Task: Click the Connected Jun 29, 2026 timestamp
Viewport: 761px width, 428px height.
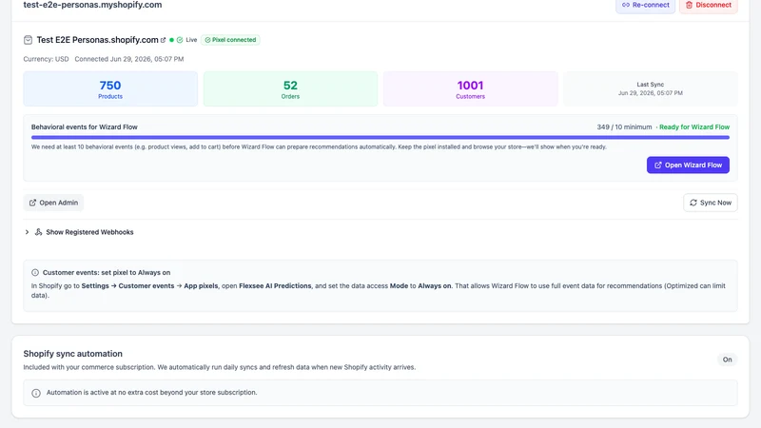Action: (129, 59)
